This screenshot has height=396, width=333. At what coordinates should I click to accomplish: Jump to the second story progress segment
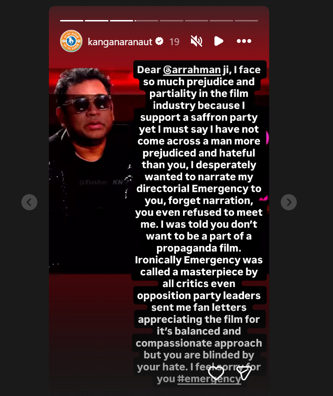96,20
